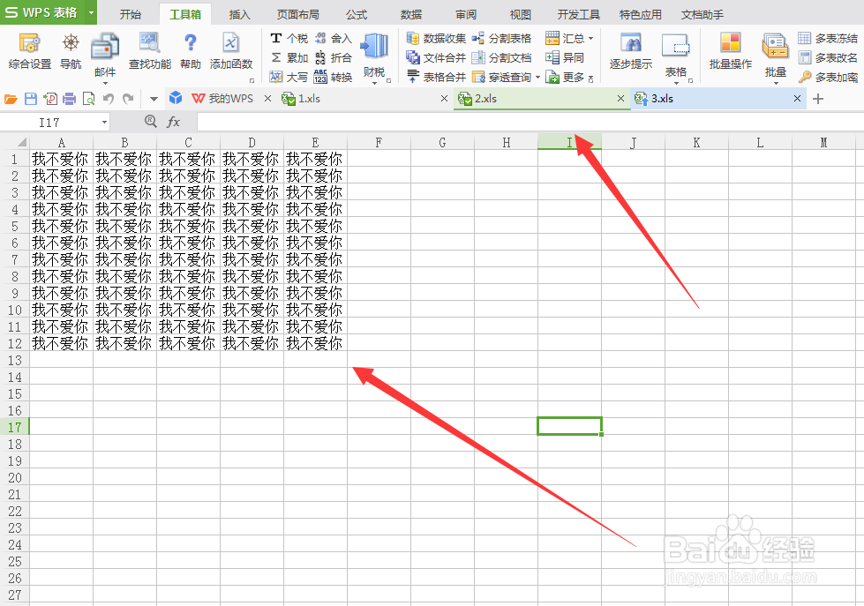Image resolution: width=864 pixels, height=606 pixels.
Task: Click the print preview icon
Action: [x=88, y=99]
